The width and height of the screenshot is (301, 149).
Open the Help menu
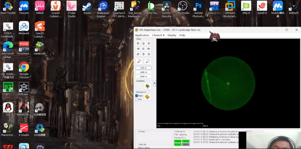(x=182, y=35)
